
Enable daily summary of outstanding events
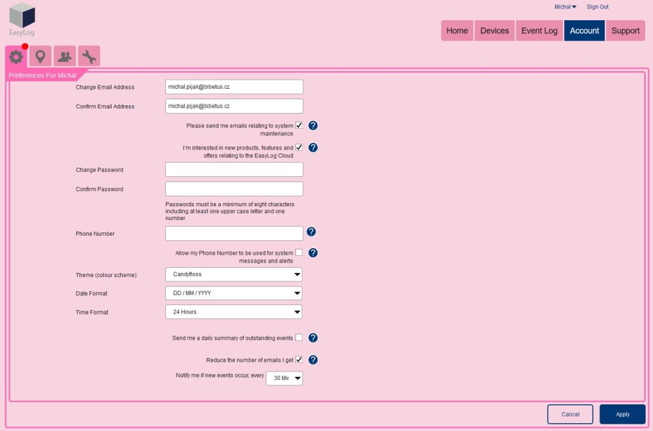(x=299, y=338)
